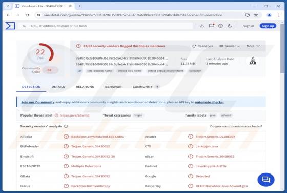Open the Join our Community link
Image resolution: width=287 pixels, height=193 pixels.
pyautogui.click(x=38, y=102)
